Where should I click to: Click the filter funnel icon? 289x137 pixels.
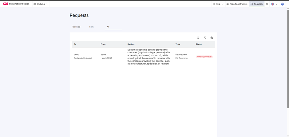pos(205,38)
